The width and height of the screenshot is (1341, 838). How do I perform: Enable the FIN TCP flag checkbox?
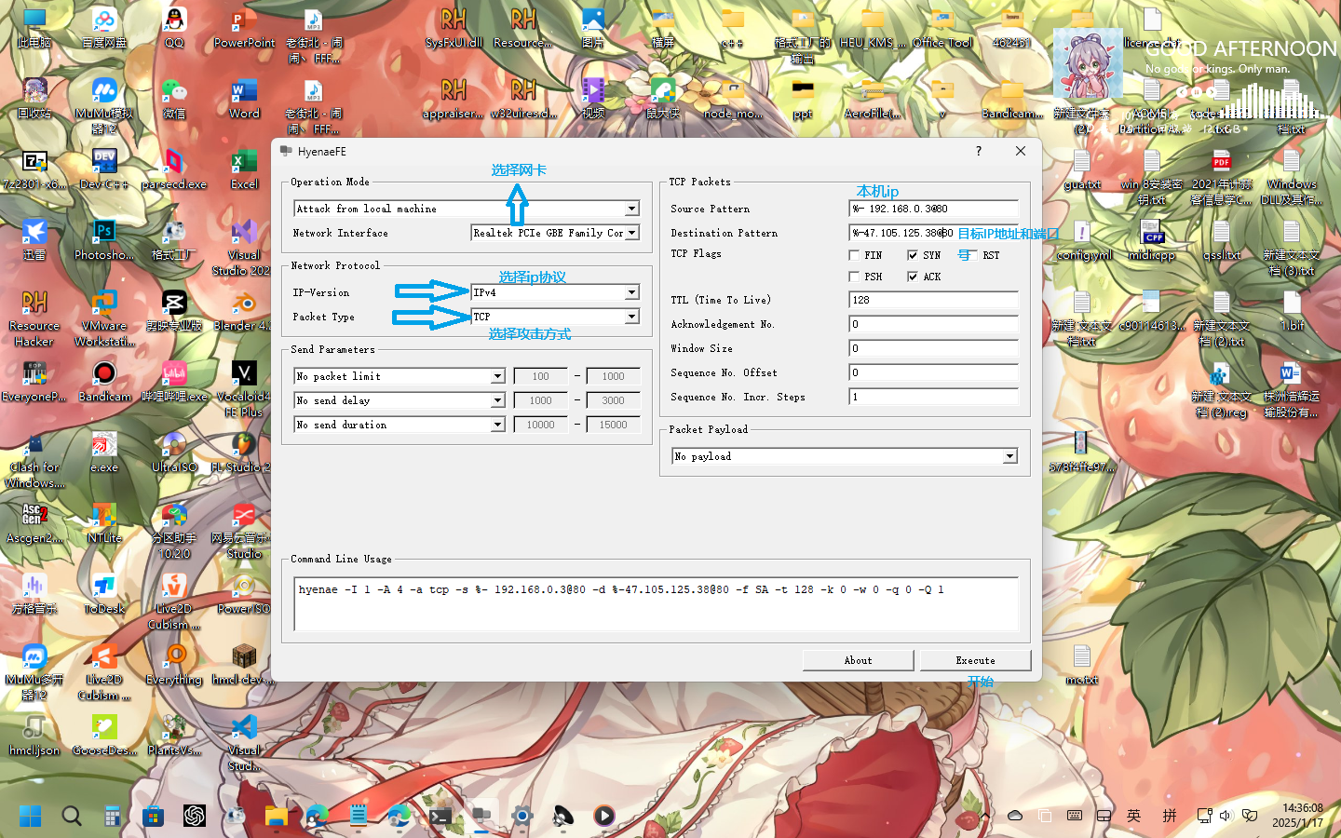pyautogui.click(x=854, y=255)
